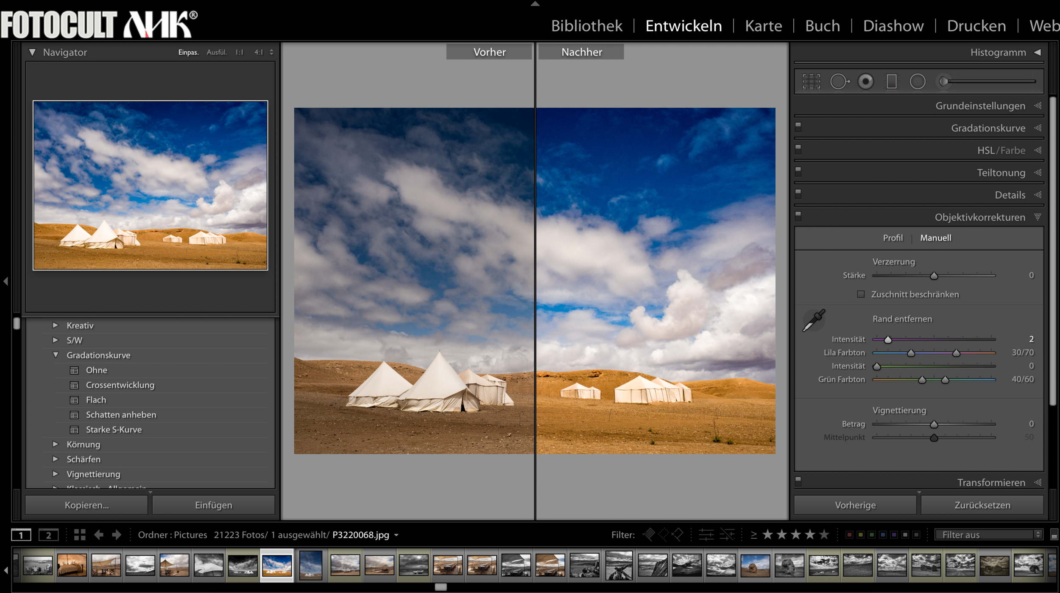The height and width of the screenshot is (593, 1060).
Task: Expand the Kreativ preset folder
Action: pyautogui.click(x=55, y=325)
